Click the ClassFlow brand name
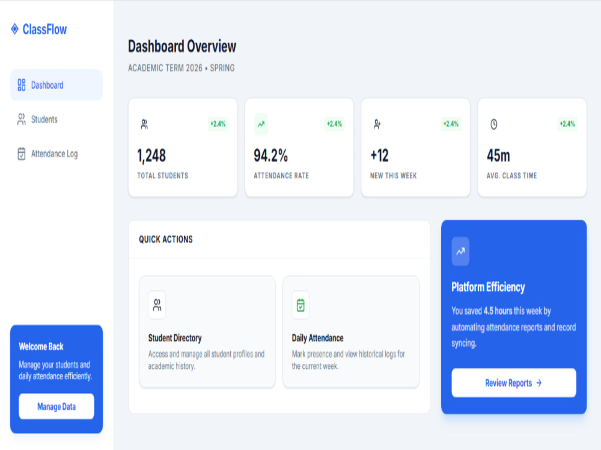This screenshot has height=450, width=601. tap(44, 29)
